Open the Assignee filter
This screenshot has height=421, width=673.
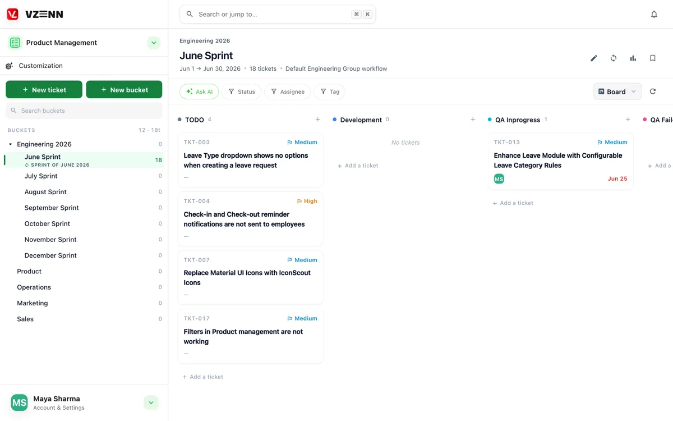click(288, 91)
